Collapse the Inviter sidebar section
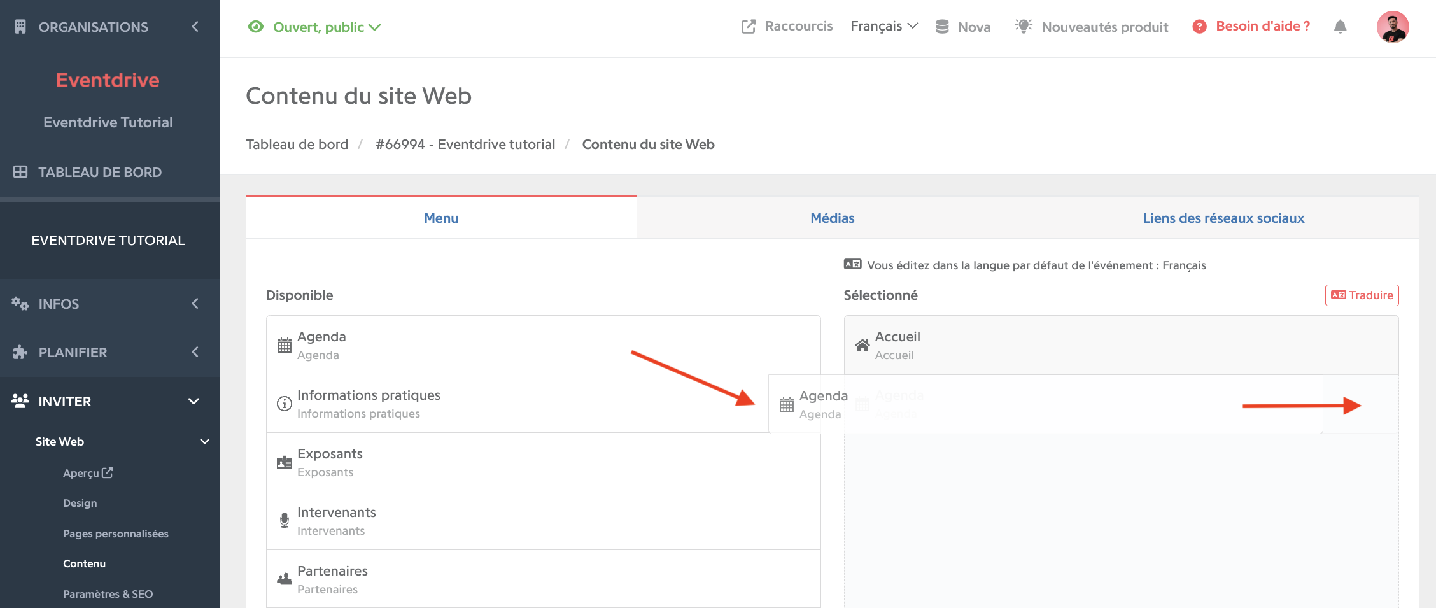The height and width of the screenshot is (608, 1436). (x=110, y=401)
